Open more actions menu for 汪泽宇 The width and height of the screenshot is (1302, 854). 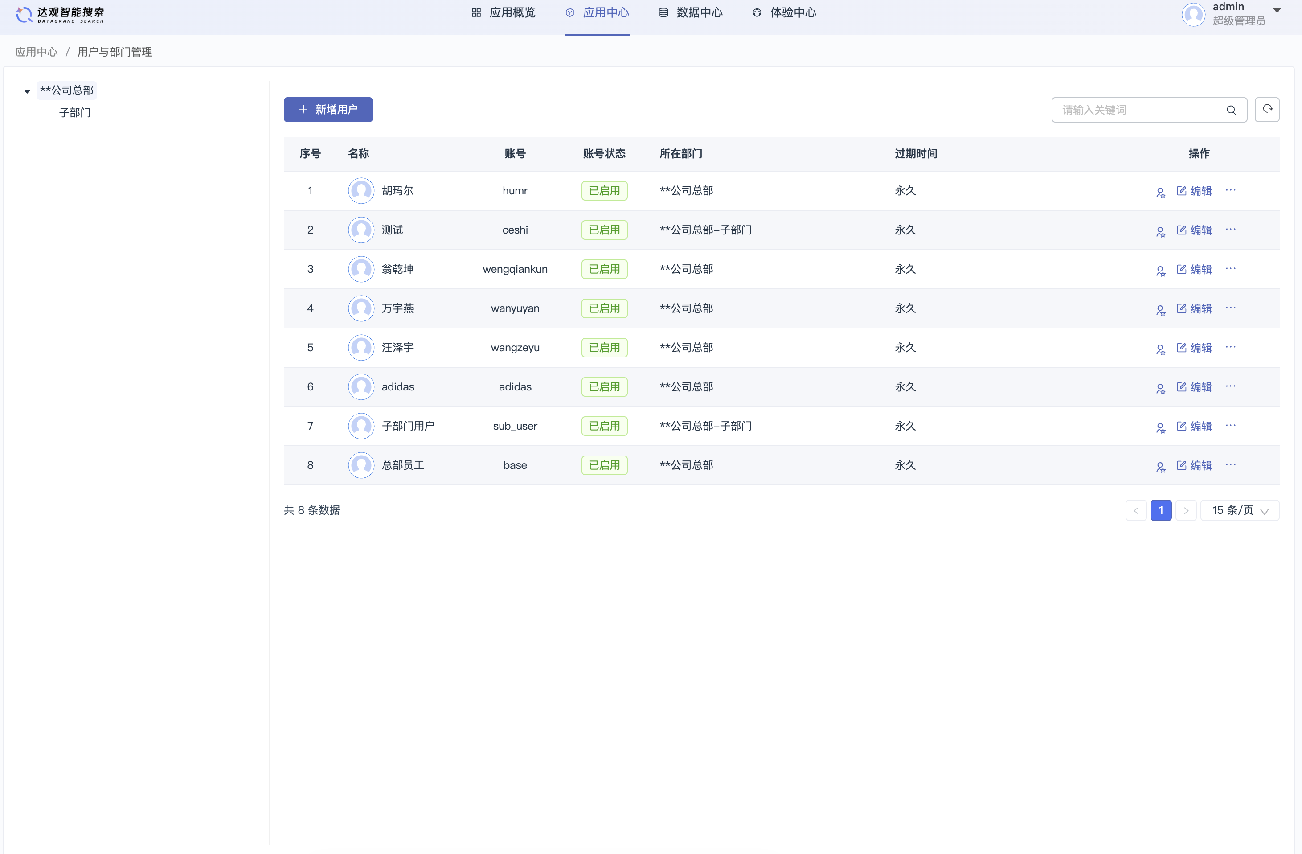1230,347
